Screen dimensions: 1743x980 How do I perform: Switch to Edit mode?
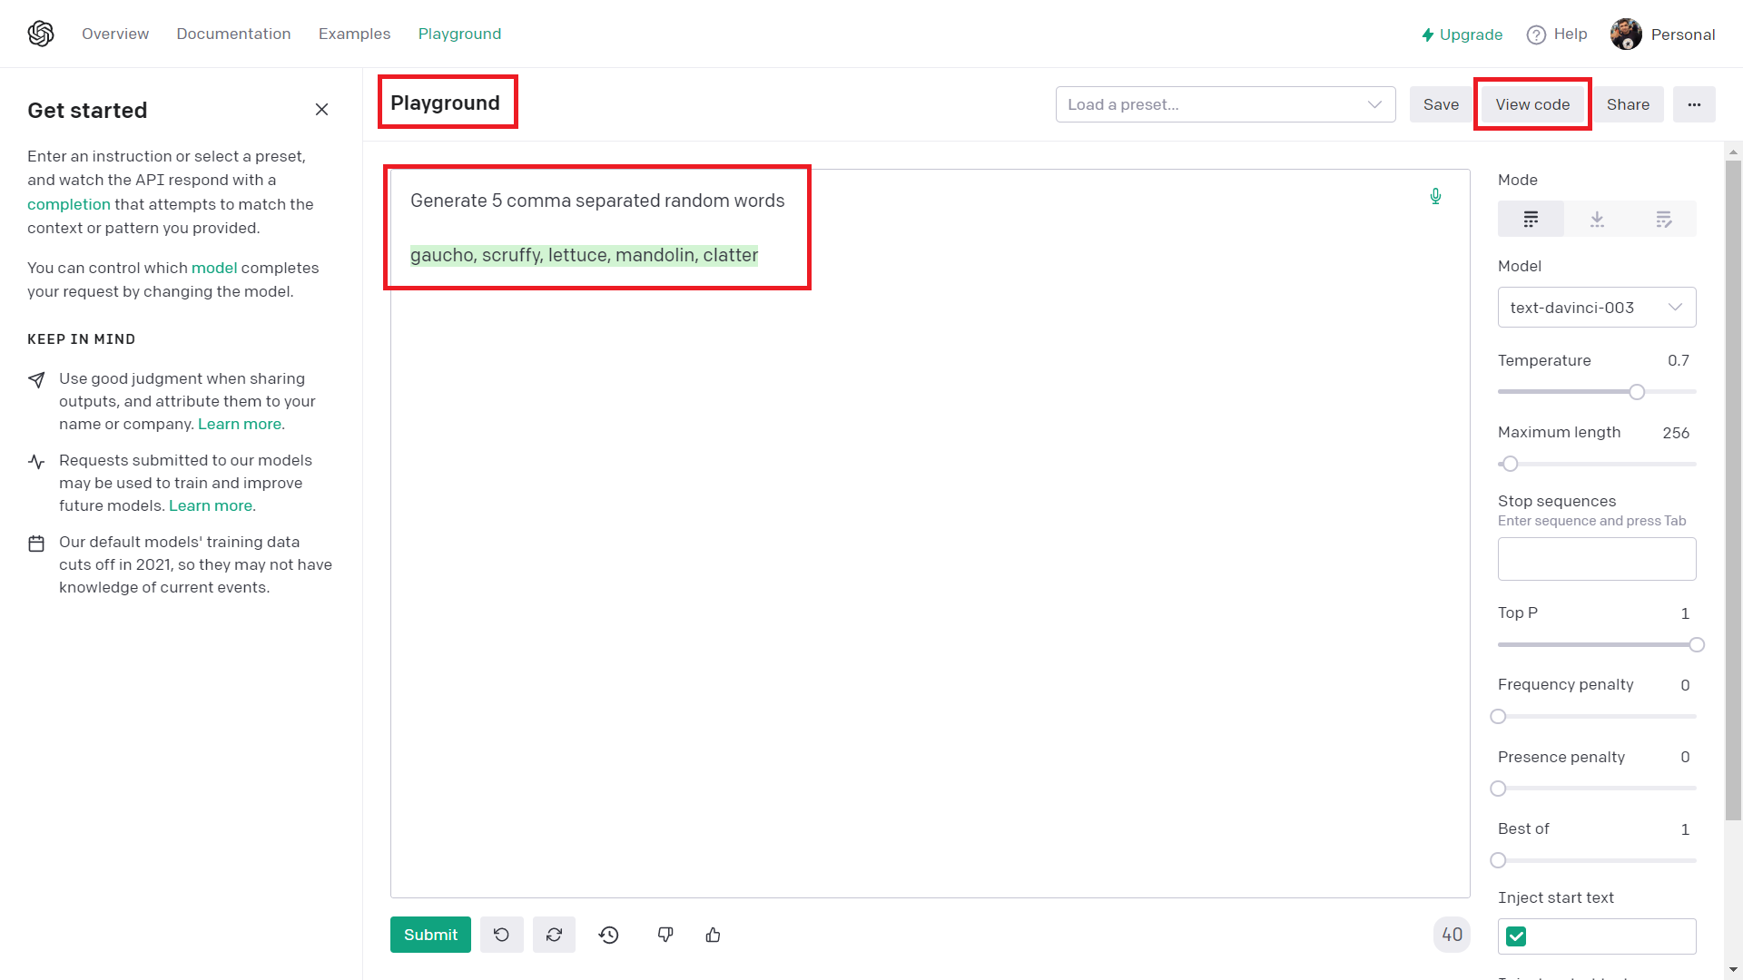point(1663,219)
